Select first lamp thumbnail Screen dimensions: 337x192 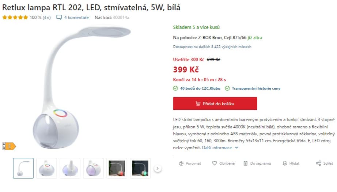tap(23, 168)
